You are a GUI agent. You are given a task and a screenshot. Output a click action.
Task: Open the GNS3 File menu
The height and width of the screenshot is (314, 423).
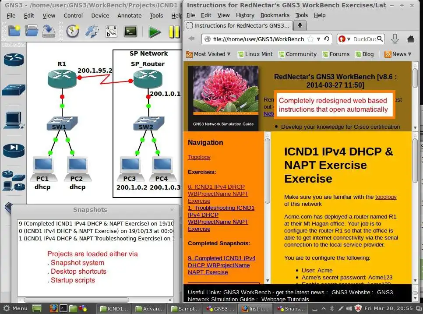pos(11,16)
